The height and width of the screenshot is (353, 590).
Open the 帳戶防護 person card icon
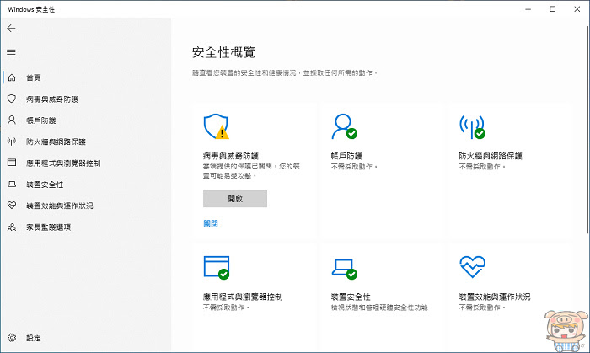[x=344, y=126]
